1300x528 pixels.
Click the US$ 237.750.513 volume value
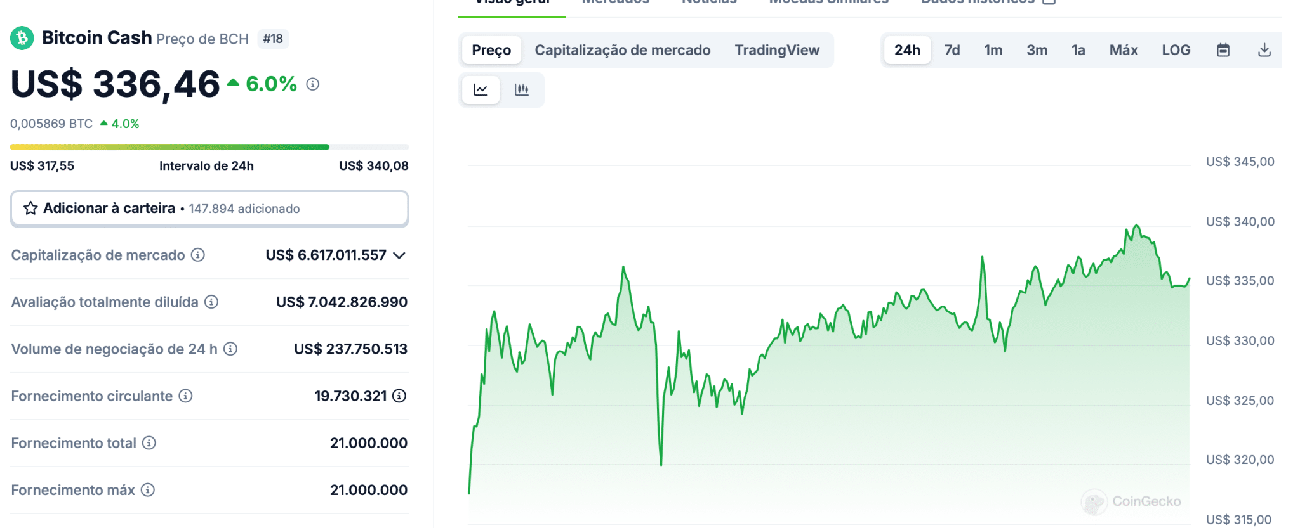point(350,349)
